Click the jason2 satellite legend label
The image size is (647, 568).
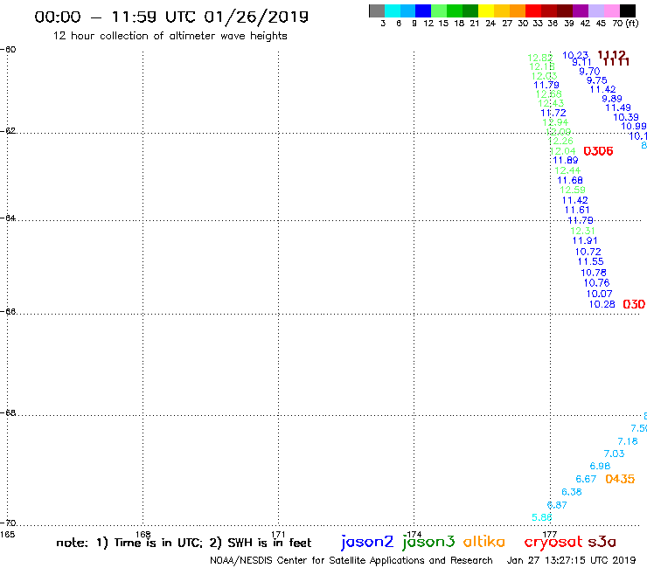click(367, 542)
